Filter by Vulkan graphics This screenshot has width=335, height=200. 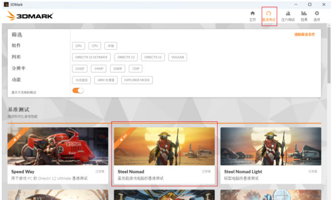(x=178, y=57)
